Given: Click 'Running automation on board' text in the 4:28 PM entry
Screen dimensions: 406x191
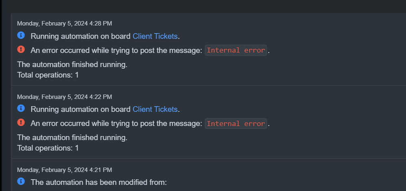Looking at the screenshot, I should pos(80,36).
